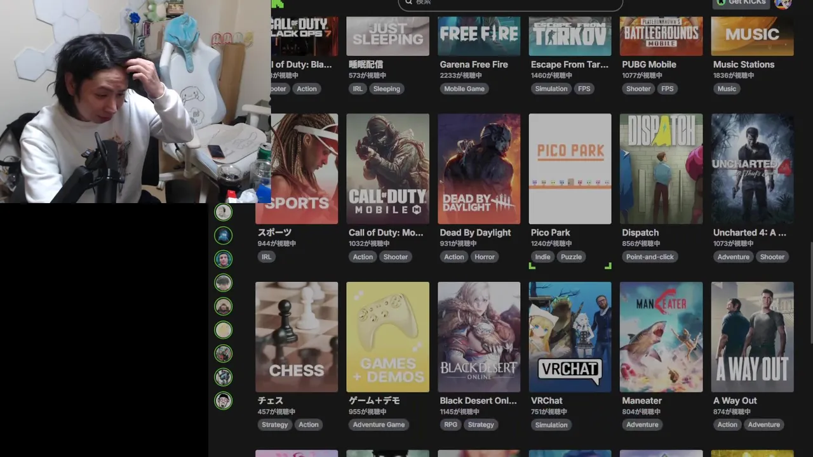
Task: Open the Music Stations title link
Action: (744, 64)
